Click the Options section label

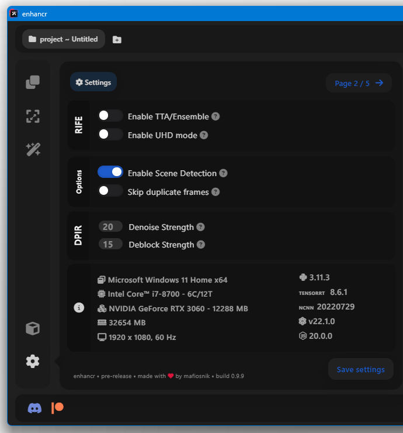click(x=79, y=182)
